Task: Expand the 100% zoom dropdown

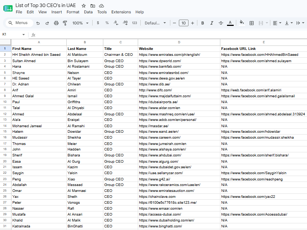Action: 80,23
